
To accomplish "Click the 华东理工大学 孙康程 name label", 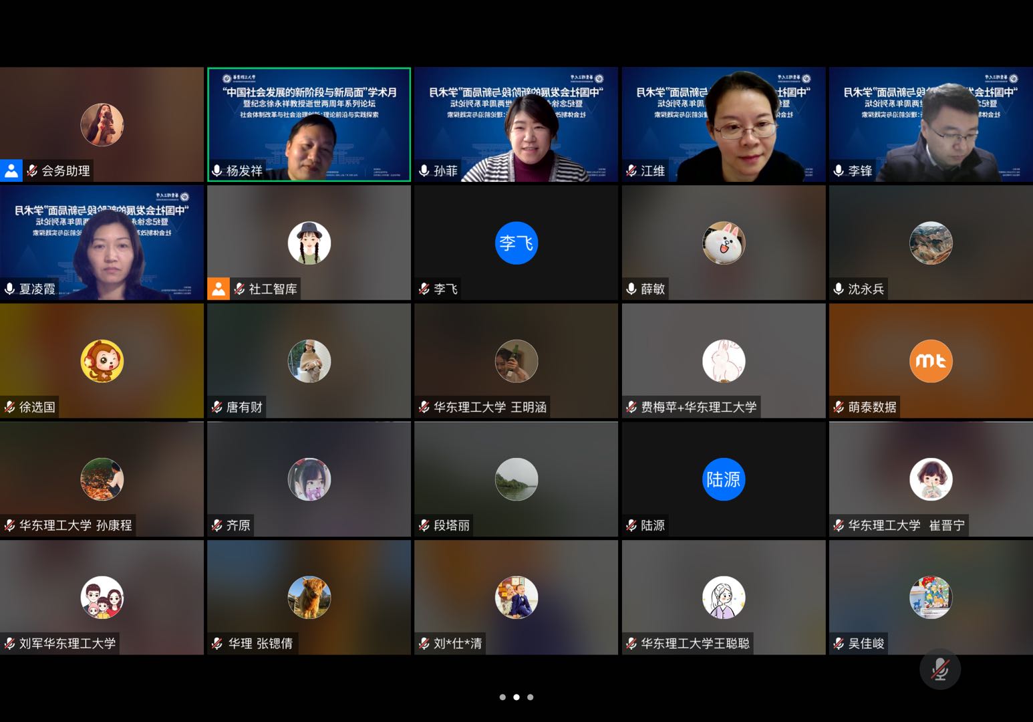I will 76,525.
